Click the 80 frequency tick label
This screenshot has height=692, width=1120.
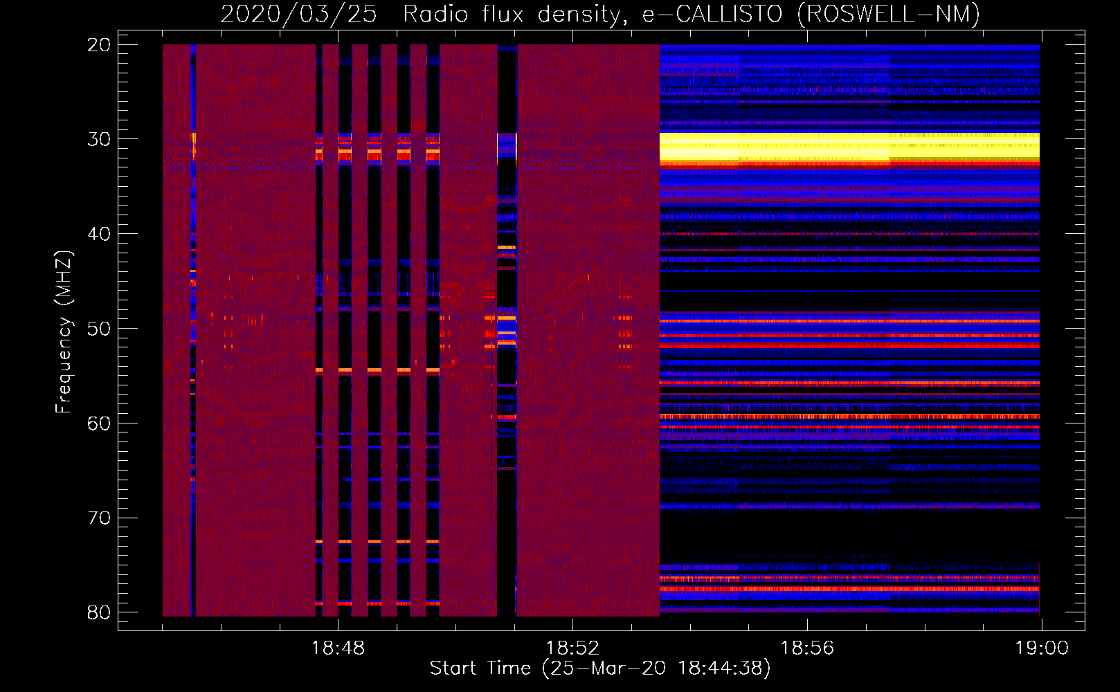click(99, 612)
